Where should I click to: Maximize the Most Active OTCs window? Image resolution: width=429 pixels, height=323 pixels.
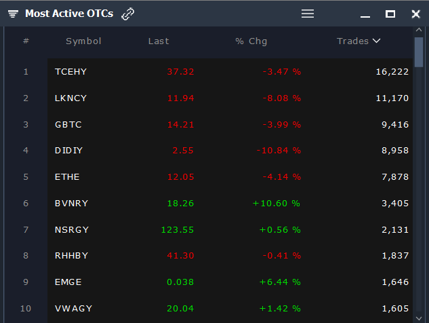click(390, 14)
